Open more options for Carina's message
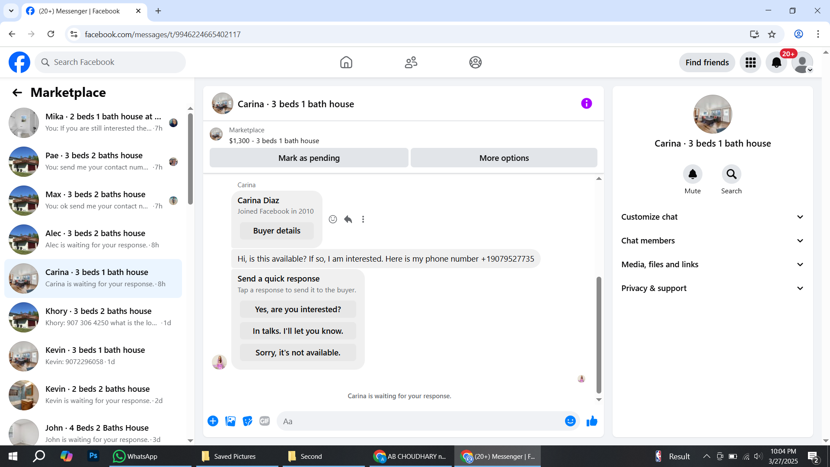This screenshot has height=467, width=830. pyautogui.click(x=363, y=219)
